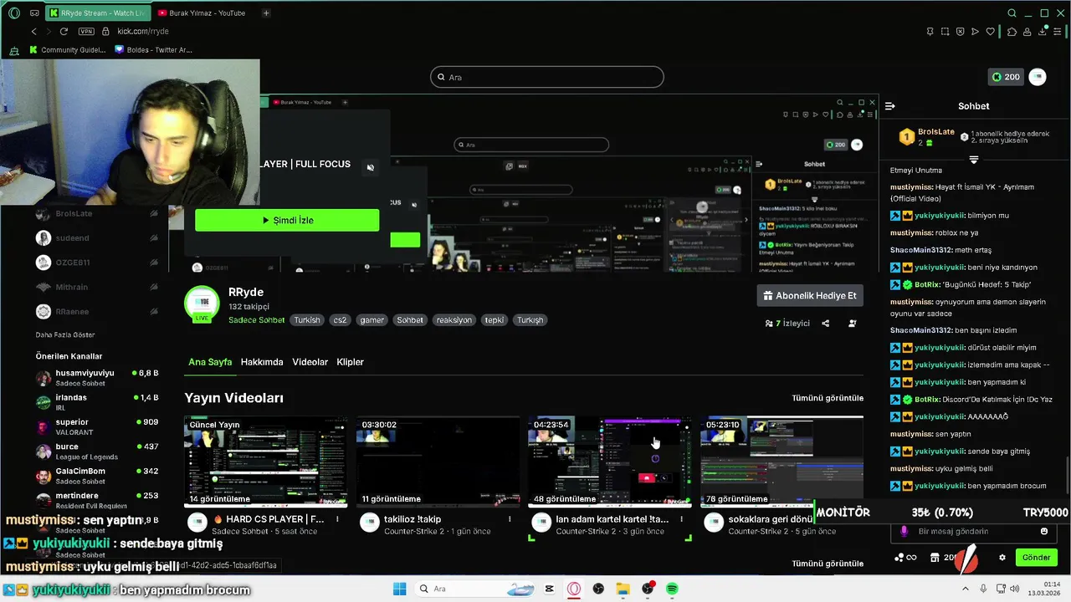
Task: Select the RRyde Stream browser tab
Action: 97,13
